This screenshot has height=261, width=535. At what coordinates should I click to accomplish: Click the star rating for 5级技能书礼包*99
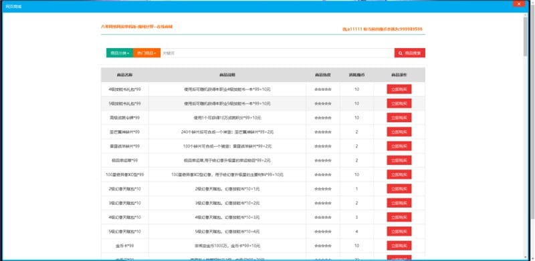pos(323,103)
